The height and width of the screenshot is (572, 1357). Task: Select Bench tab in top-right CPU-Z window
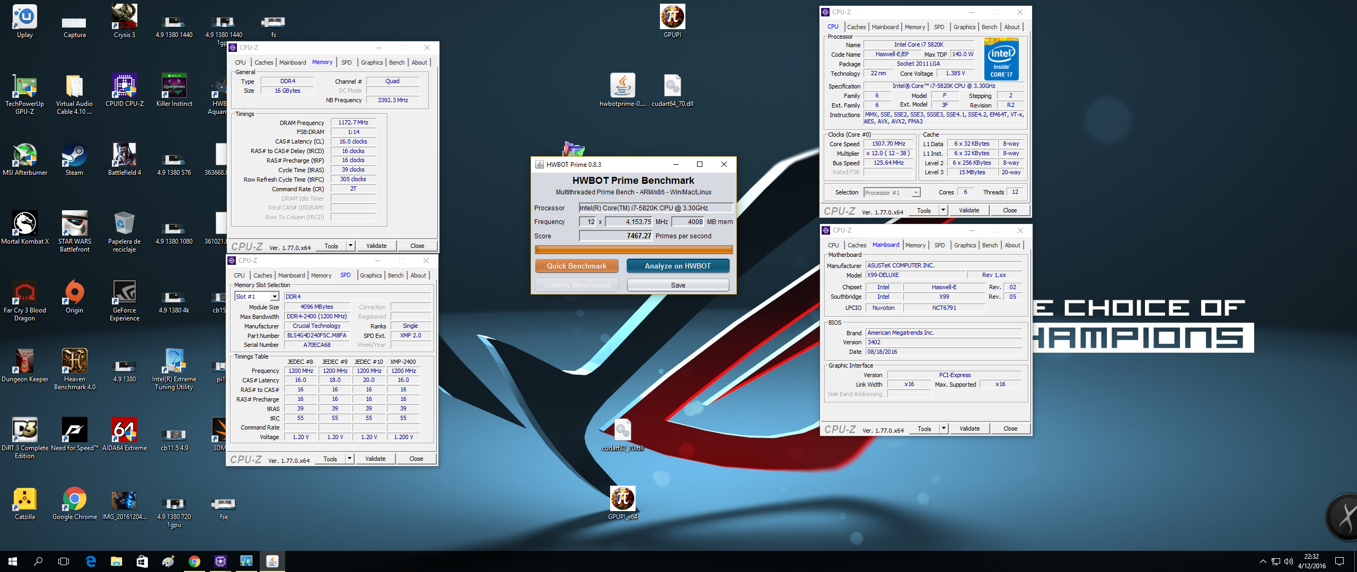pyautogui.click(x=989, y=27)
